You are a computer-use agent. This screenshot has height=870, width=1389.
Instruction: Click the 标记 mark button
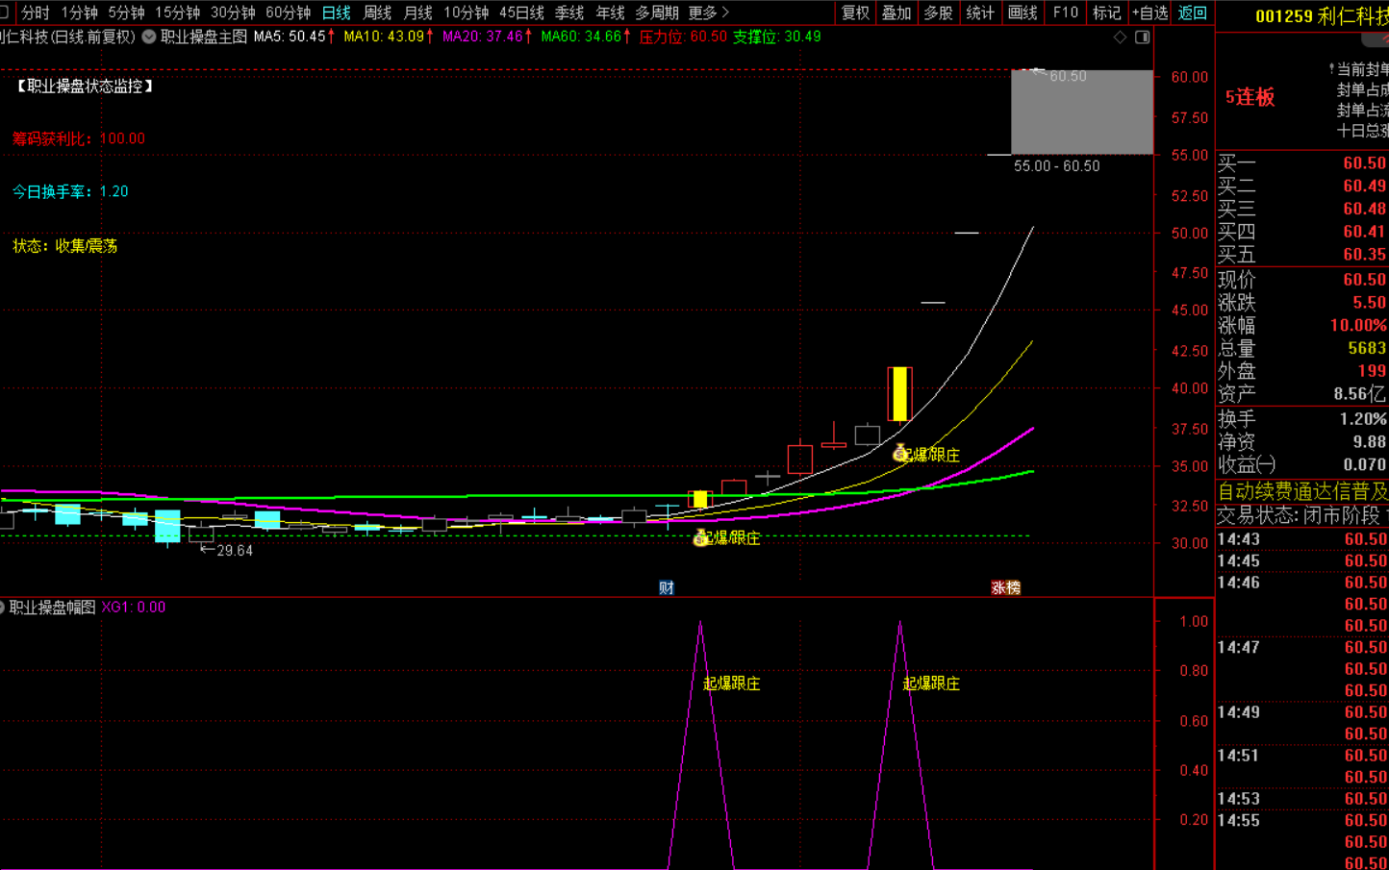1106,12
